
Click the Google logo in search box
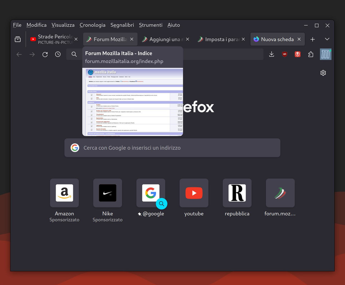tap(75, 147)
